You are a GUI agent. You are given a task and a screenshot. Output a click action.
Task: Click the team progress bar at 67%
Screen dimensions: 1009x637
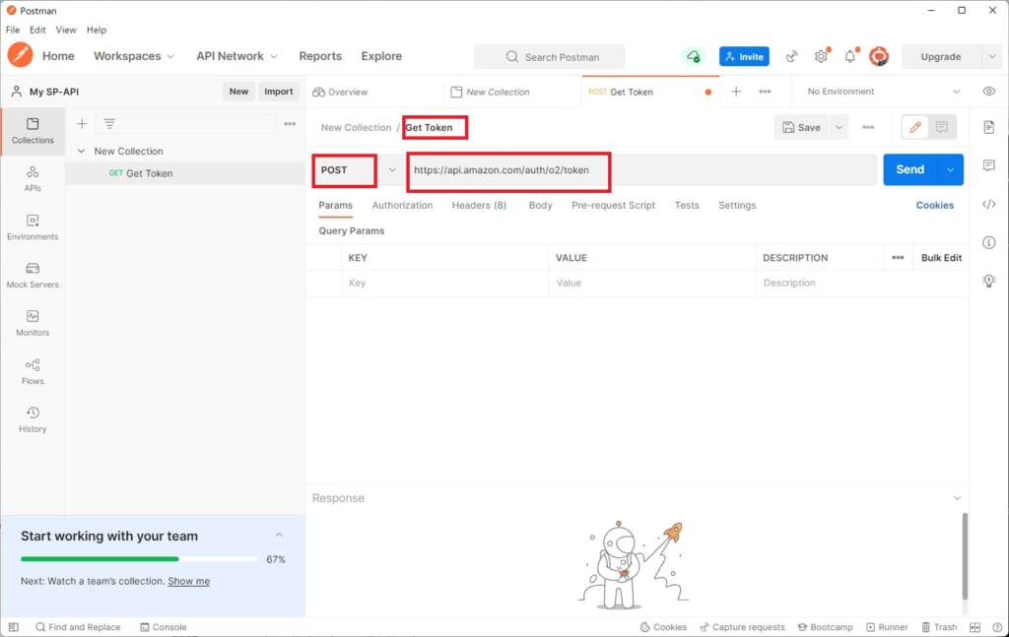(138, 559)
